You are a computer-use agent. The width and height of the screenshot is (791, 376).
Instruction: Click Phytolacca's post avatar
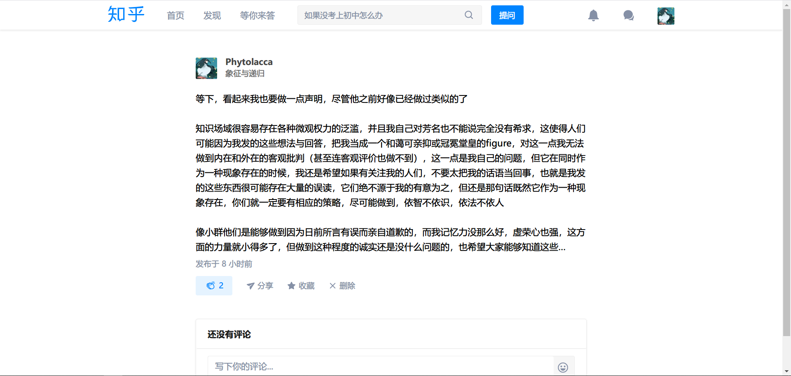206,68
